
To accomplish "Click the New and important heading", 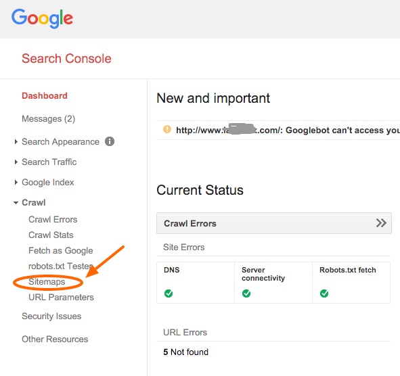I will pyautogui.click(x=213, y=99).
